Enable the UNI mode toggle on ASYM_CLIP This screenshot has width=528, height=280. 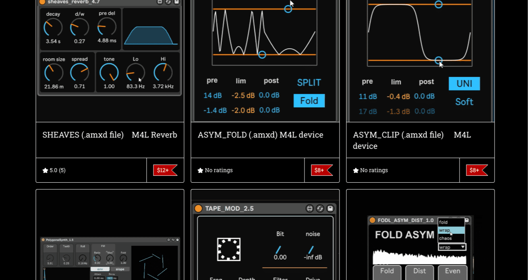[464, 84]
